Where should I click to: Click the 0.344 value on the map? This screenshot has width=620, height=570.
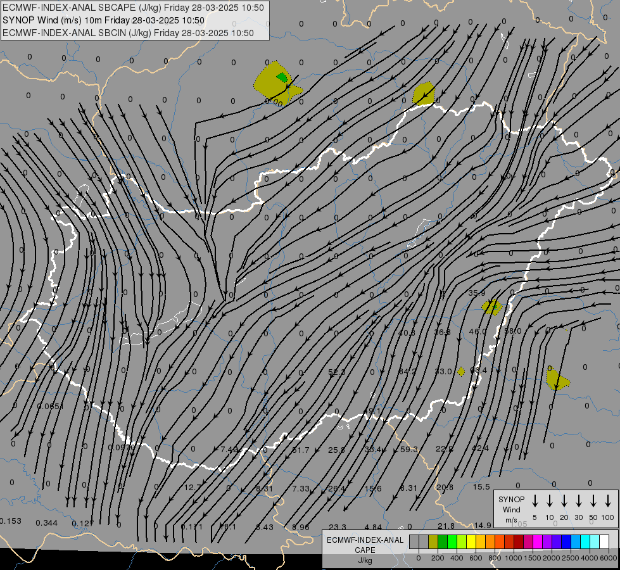pyautogui.click(x=47, y=523)
